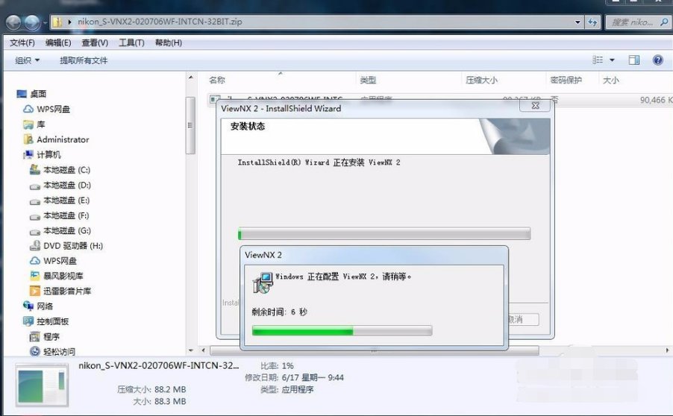
Task: Click the navigation pane scroll down arrow
Action: pyautogui.click(x=190, y=350)
